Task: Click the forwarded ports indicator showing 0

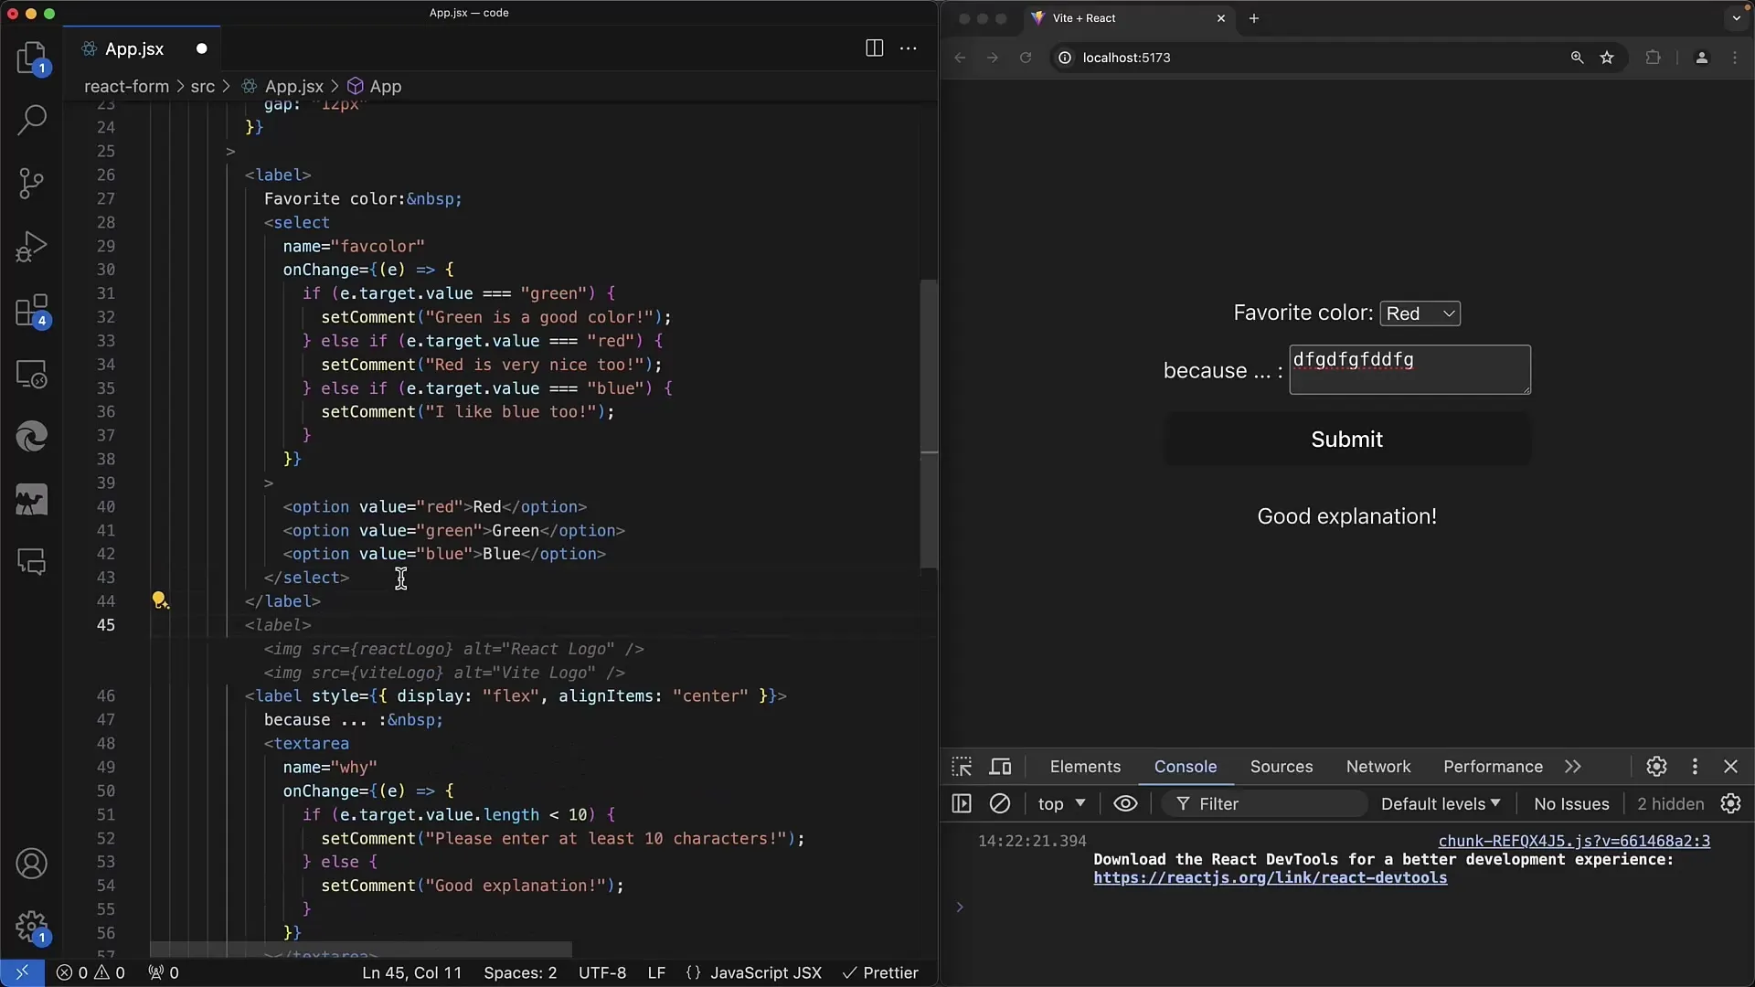Action: pyautogui.click(x=164, y=972)
